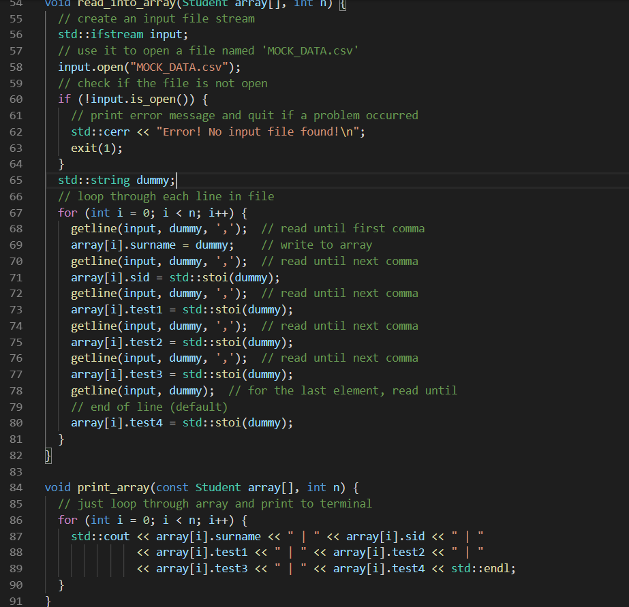Viewport: 629px width, 607px height.
Task: Click line number 67 in the gutter
Action: pyautogui.click(x=16, y=213)
